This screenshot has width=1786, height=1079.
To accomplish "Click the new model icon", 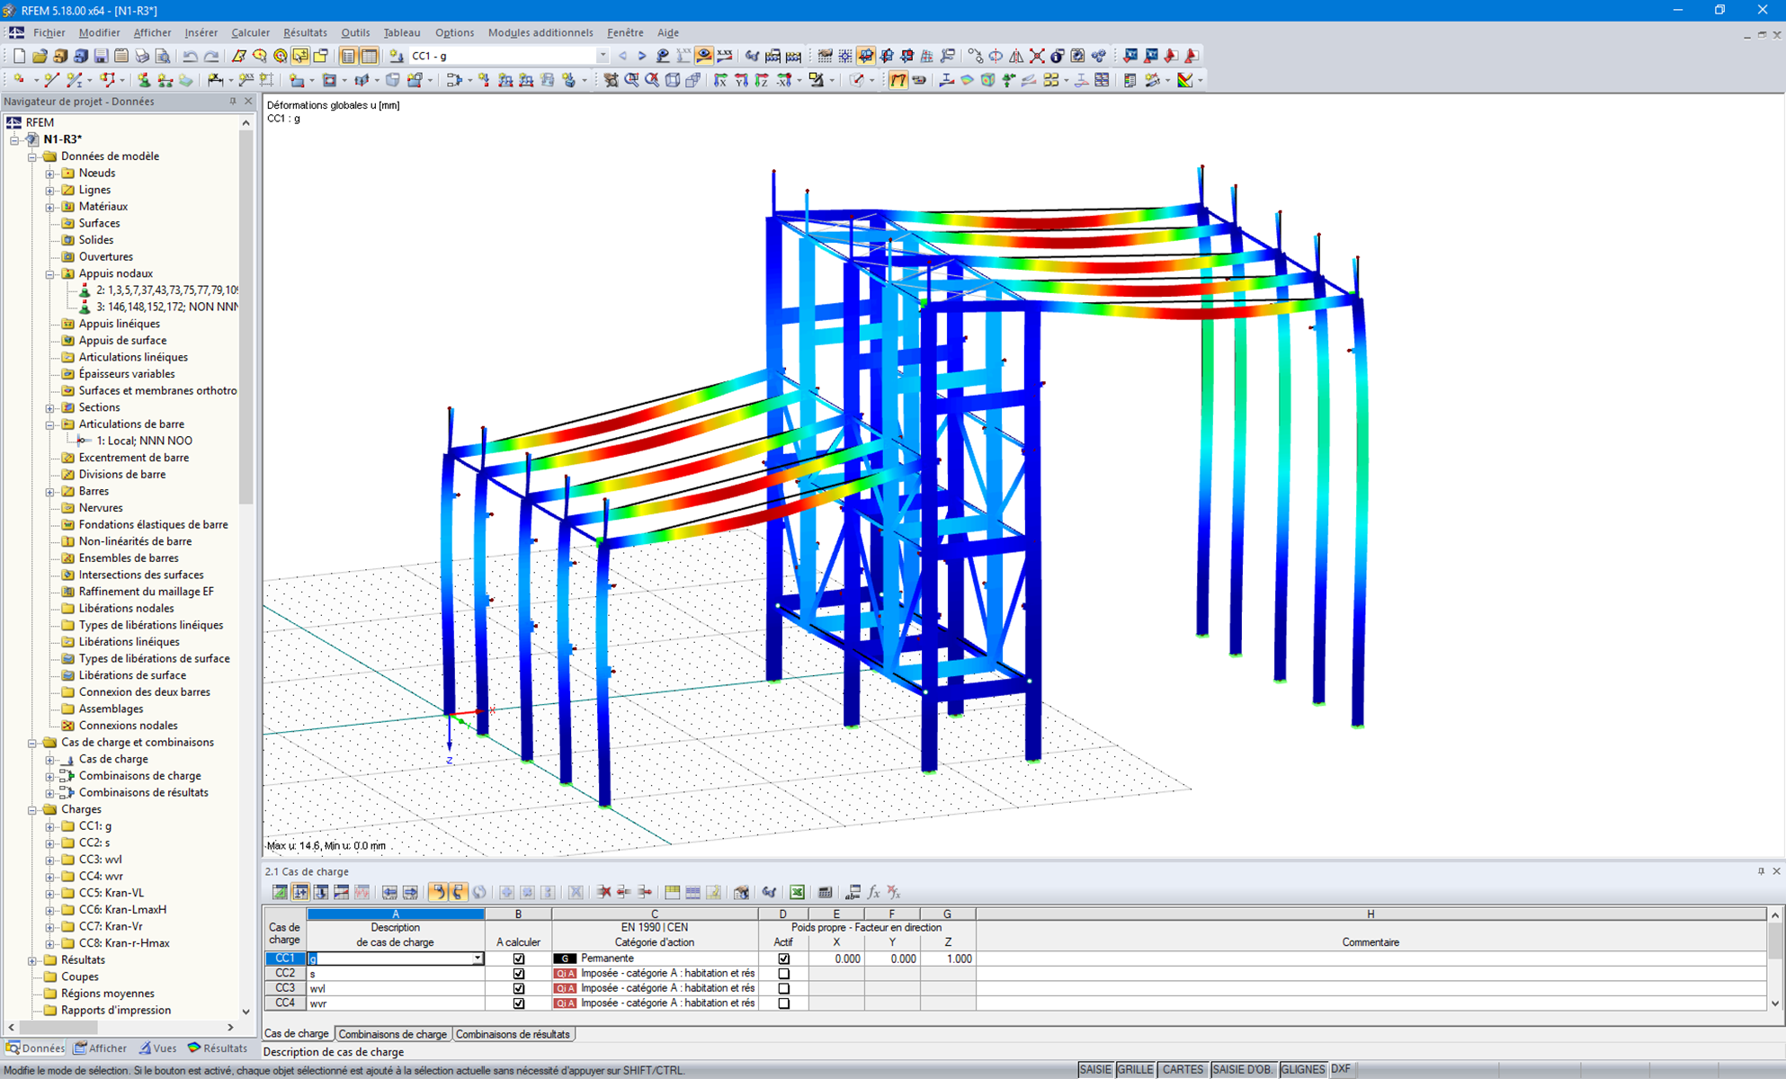I will [x=20, y=56].
